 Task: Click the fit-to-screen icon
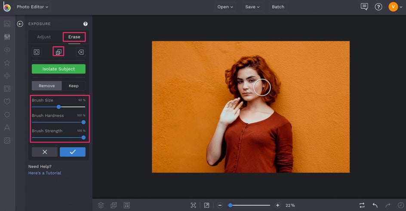[194, 205]
